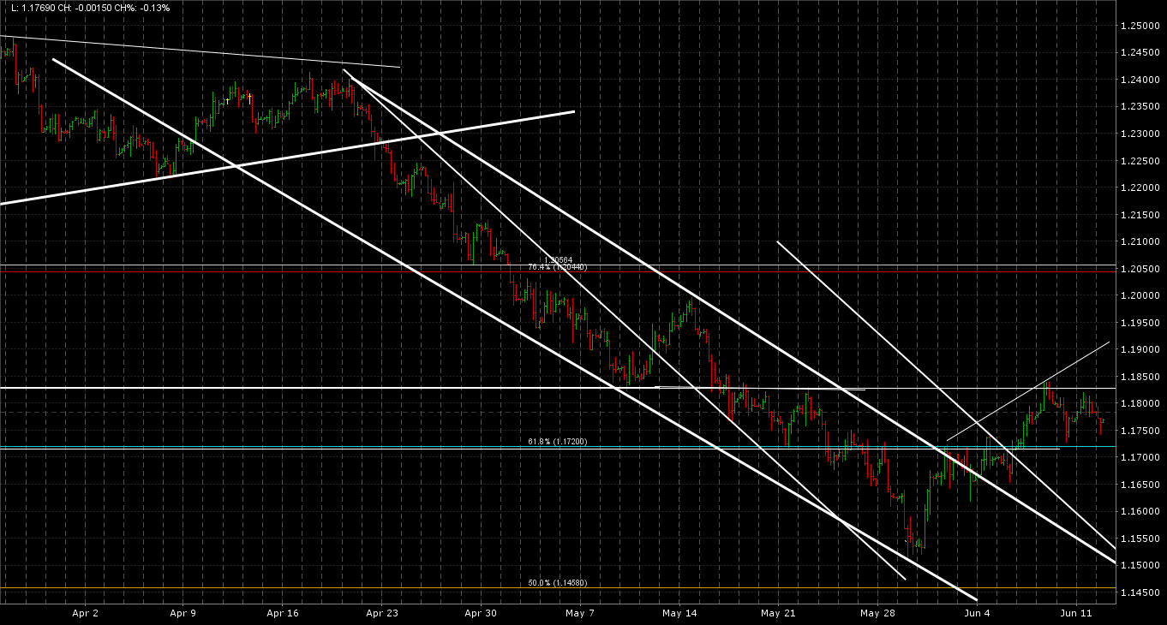Select the May 14 date label
This screenshot has height=625, width=1167.
[680, 614]
